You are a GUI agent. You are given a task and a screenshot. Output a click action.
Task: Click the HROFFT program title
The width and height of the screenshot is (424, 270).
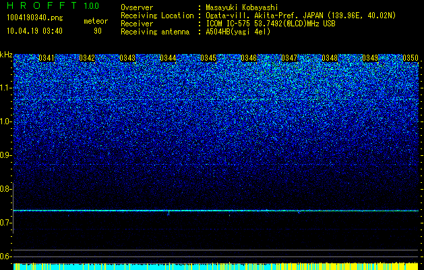click(42, 5)
